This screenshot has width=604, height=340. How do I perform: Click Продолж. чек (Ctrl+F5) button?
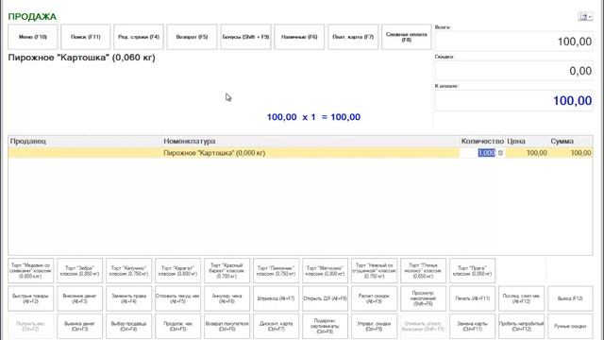pyautogui.click(x=178, y=326)
